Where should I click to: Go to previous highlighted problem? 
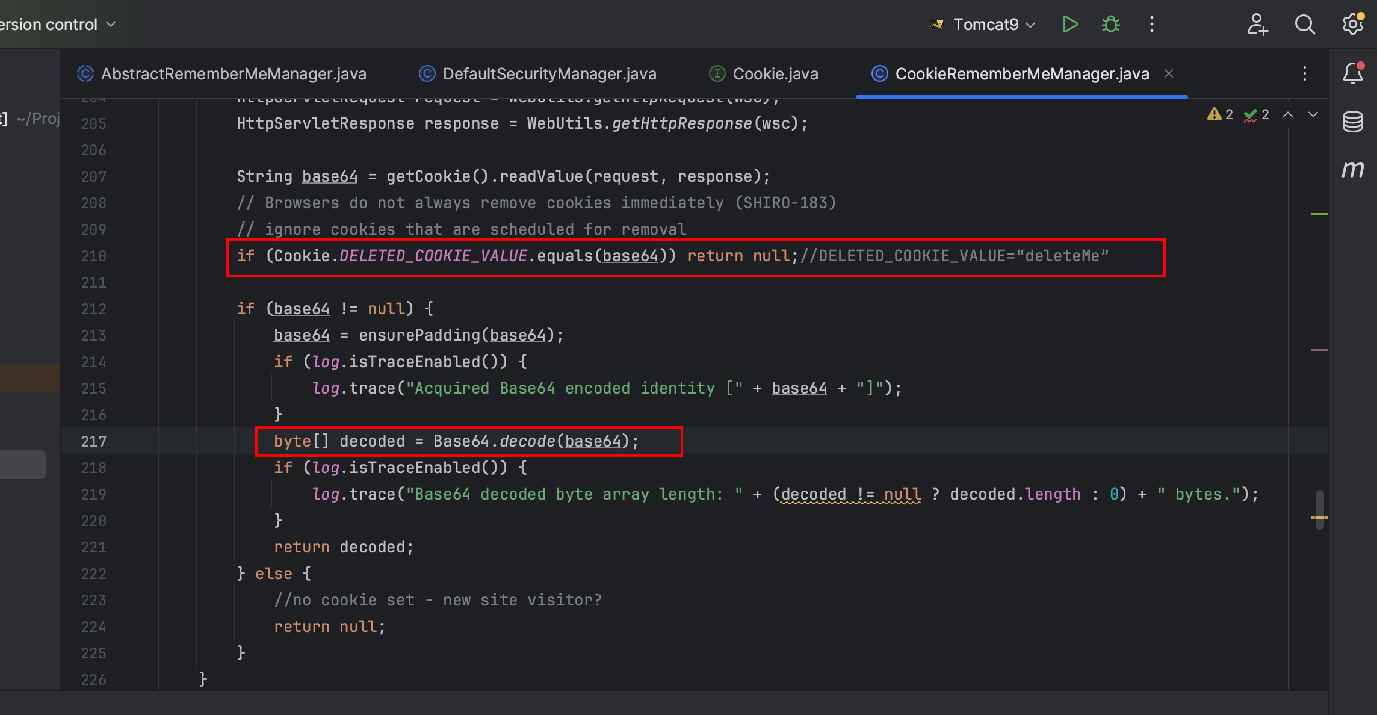tap(1288, 114)
